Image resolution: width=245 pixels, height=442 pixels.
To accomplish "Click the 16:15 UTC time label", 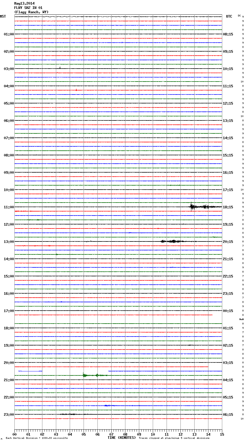I will point(228,173).
